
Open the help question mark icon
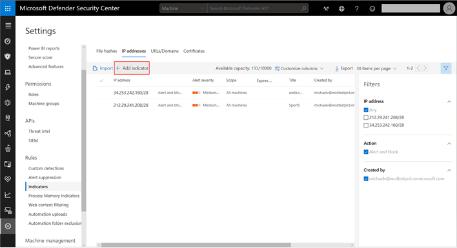click(x=357, y=8)
